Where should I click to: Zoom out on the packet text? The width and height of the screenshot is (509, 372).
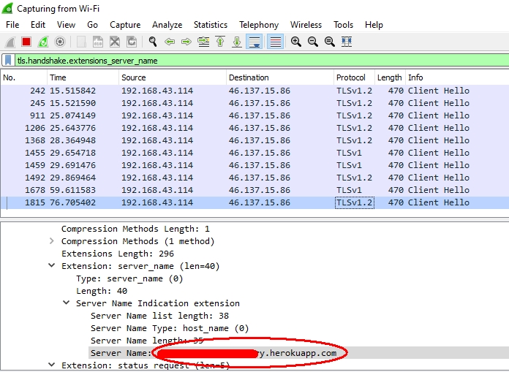pyautogui.click(x=312, y=42)
